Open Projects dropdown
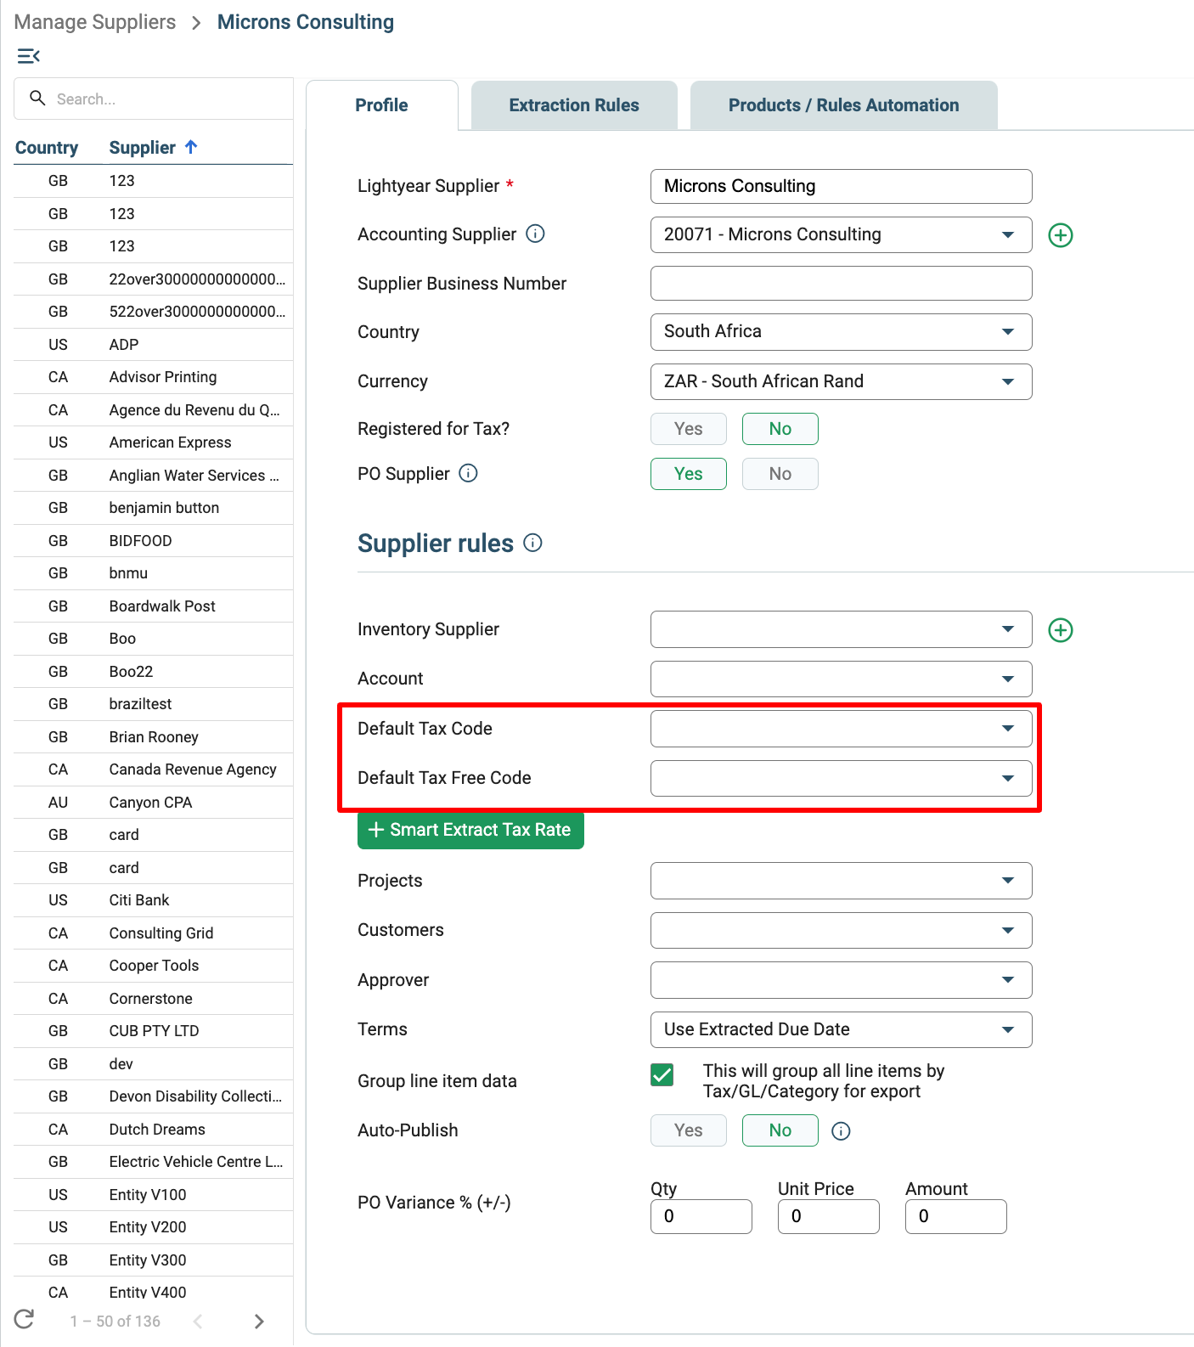 click(842, 881)
